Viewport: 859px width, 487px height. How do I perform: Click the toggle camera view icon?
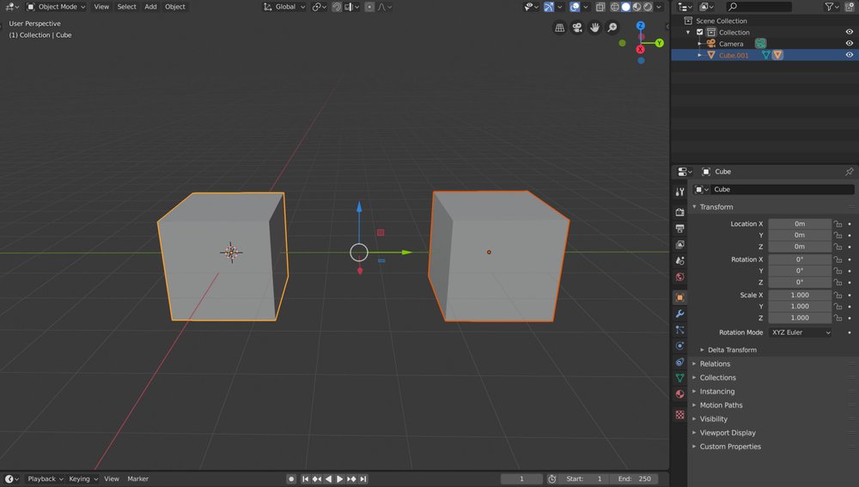(577, 27)
